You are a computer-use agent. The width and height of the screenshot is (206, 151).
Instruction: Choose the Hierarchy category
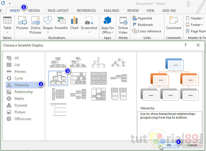coord(23,85)
